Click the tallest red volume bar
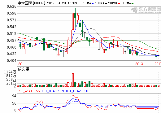This screenshot has width=161, height=113. tap(73, 80)
